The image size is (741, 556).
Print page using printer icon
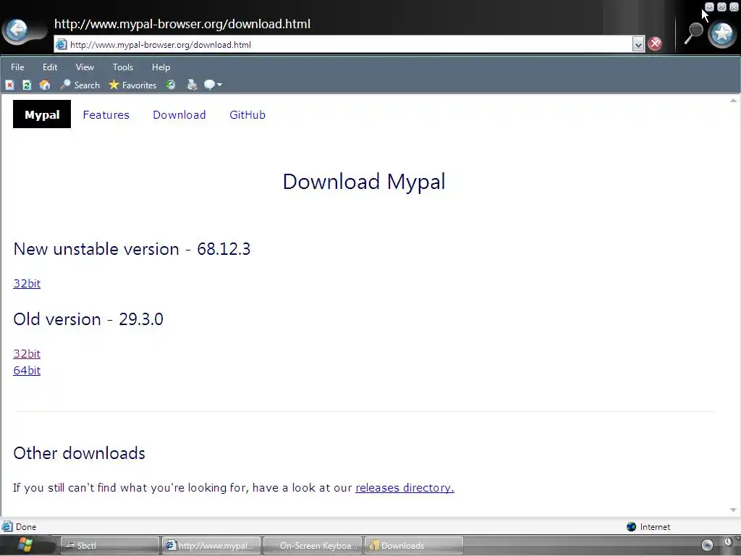coord(192,85)
